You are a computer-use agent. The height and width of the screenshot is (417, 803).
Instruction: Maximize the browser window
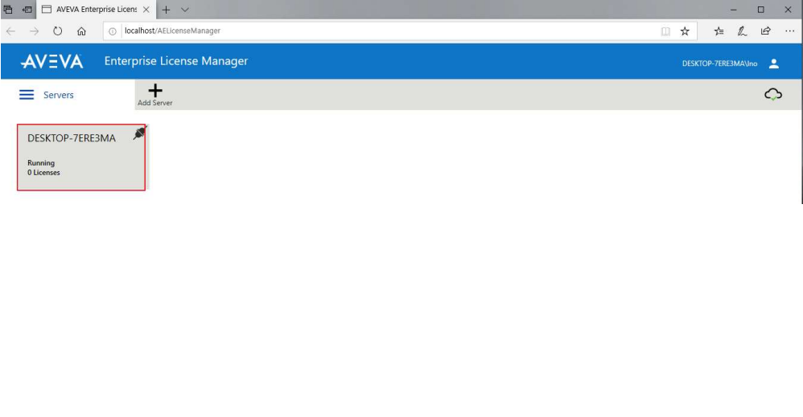point(761,10)
